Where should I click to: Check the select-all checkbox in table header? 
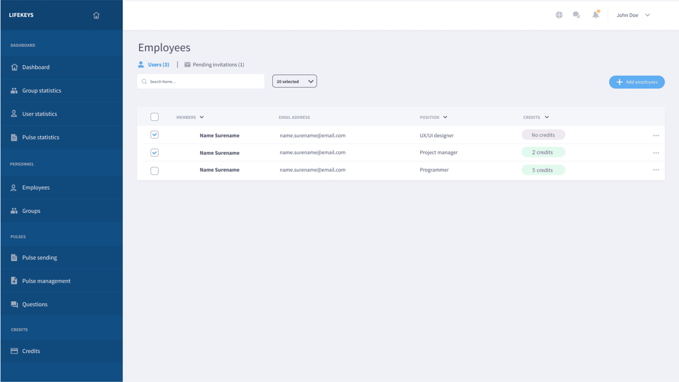(154, 117)
